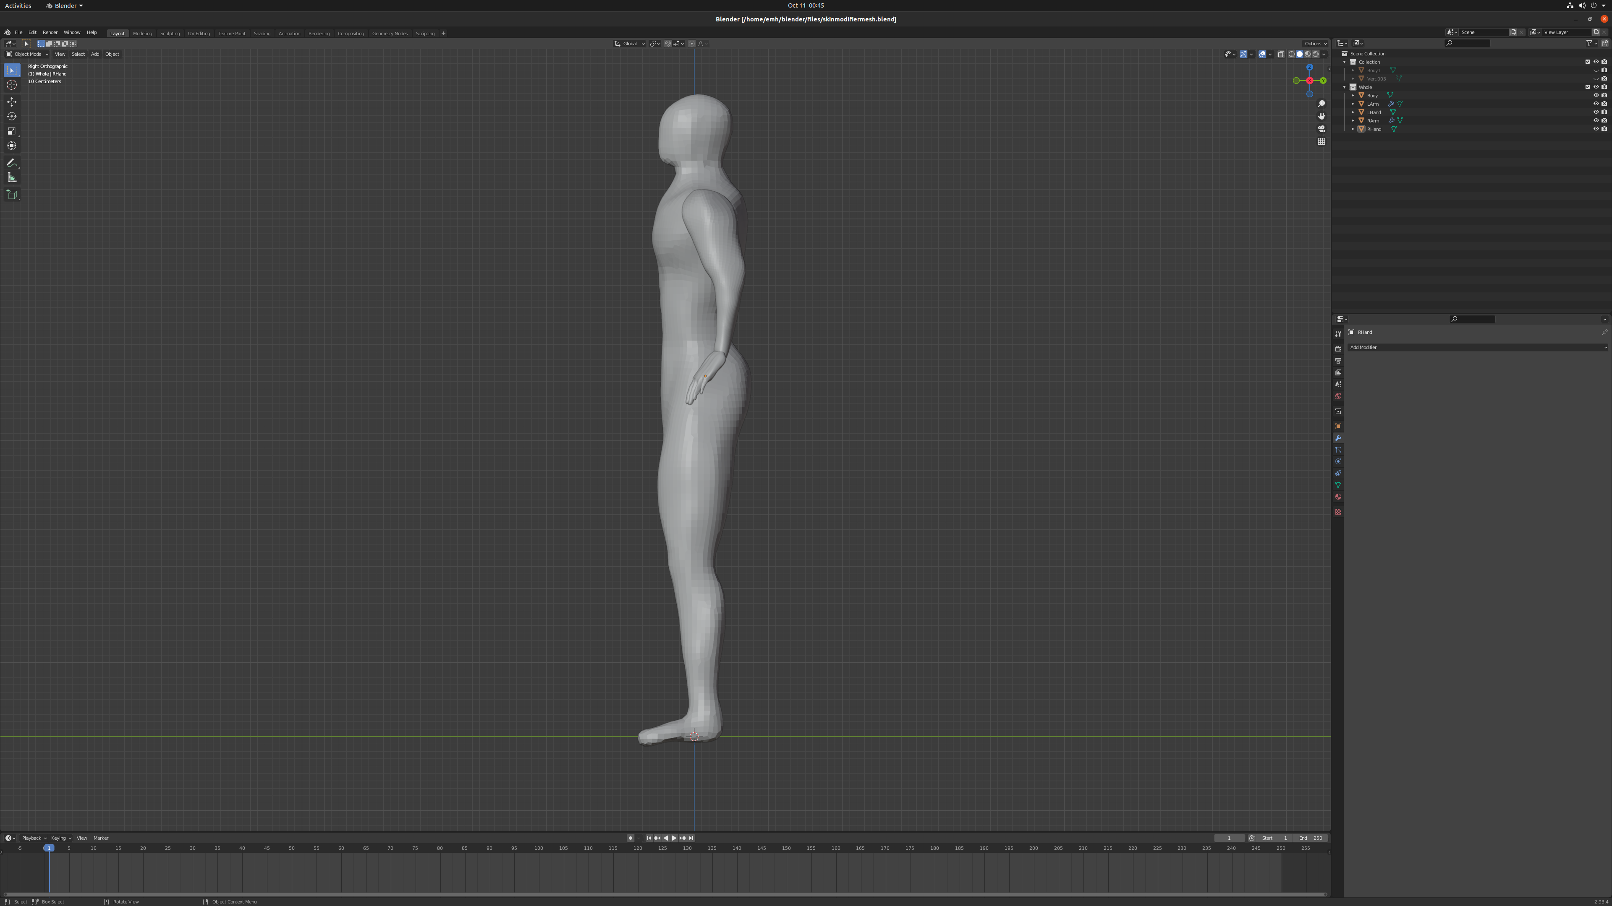The width and height of the screenshot is (1612, 906).
Task: Open Texture Properties tab
Action: coord(1338,512)
